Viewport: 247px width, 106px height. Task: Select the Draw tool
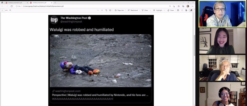[145, 10]
